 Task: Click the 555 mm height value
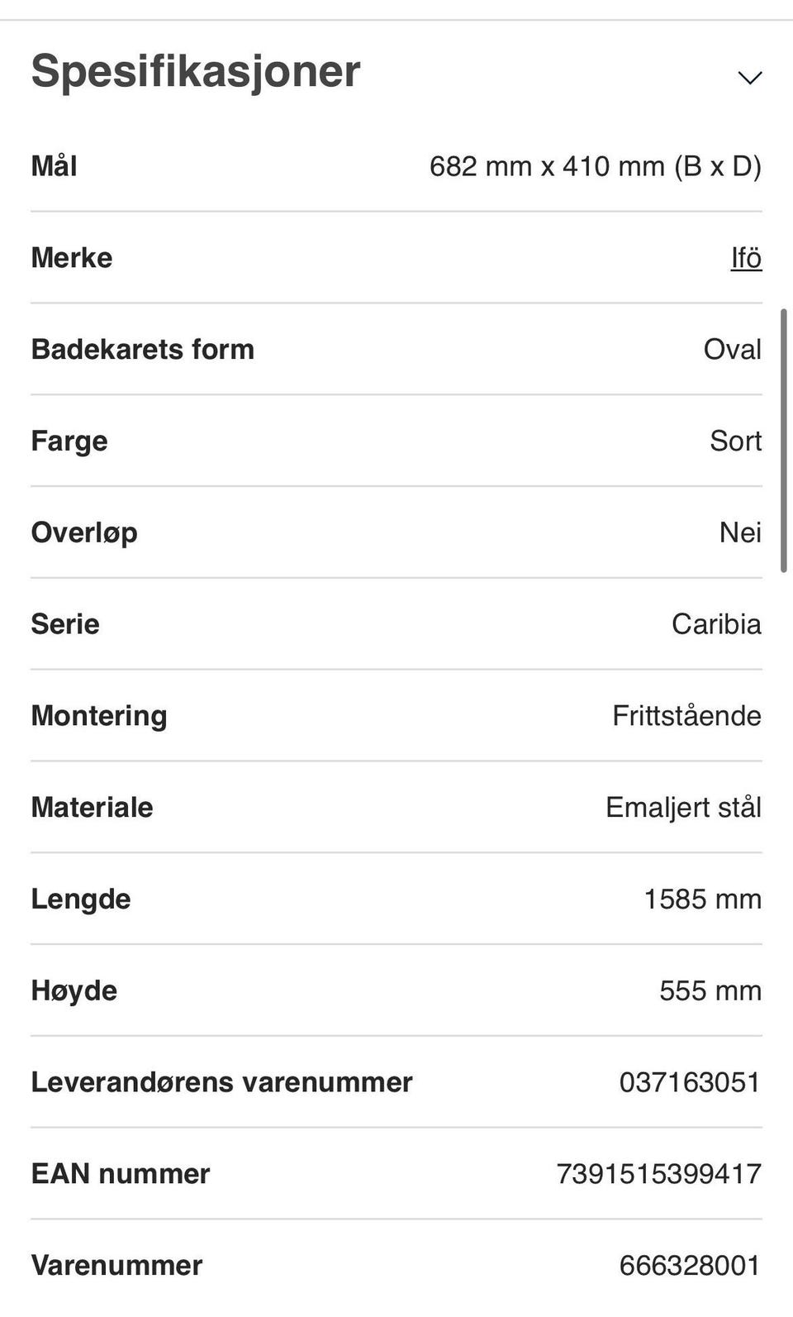coord(710,990)
